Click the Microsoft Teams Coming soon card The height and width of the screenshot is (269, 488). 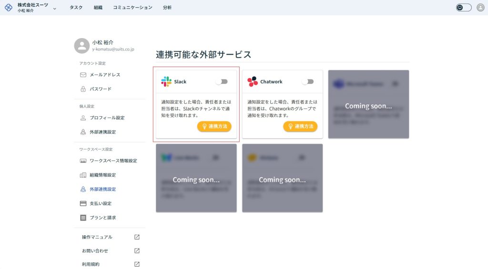tap(368, 104)
